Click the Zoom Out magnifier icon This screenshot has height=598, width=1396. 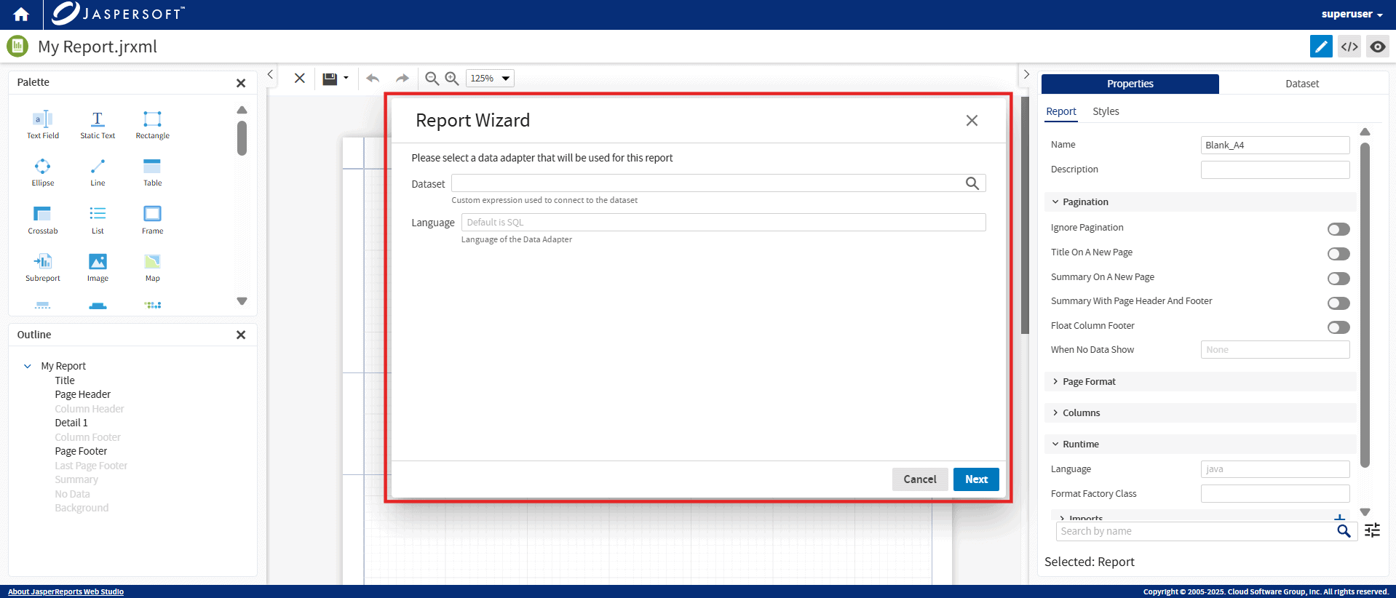pyautogui.click(x=432, y=79)
